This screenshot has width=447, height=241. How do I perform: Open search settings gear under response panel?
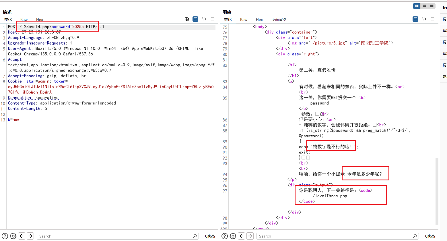pyautogui.click(x=233, y=236)
